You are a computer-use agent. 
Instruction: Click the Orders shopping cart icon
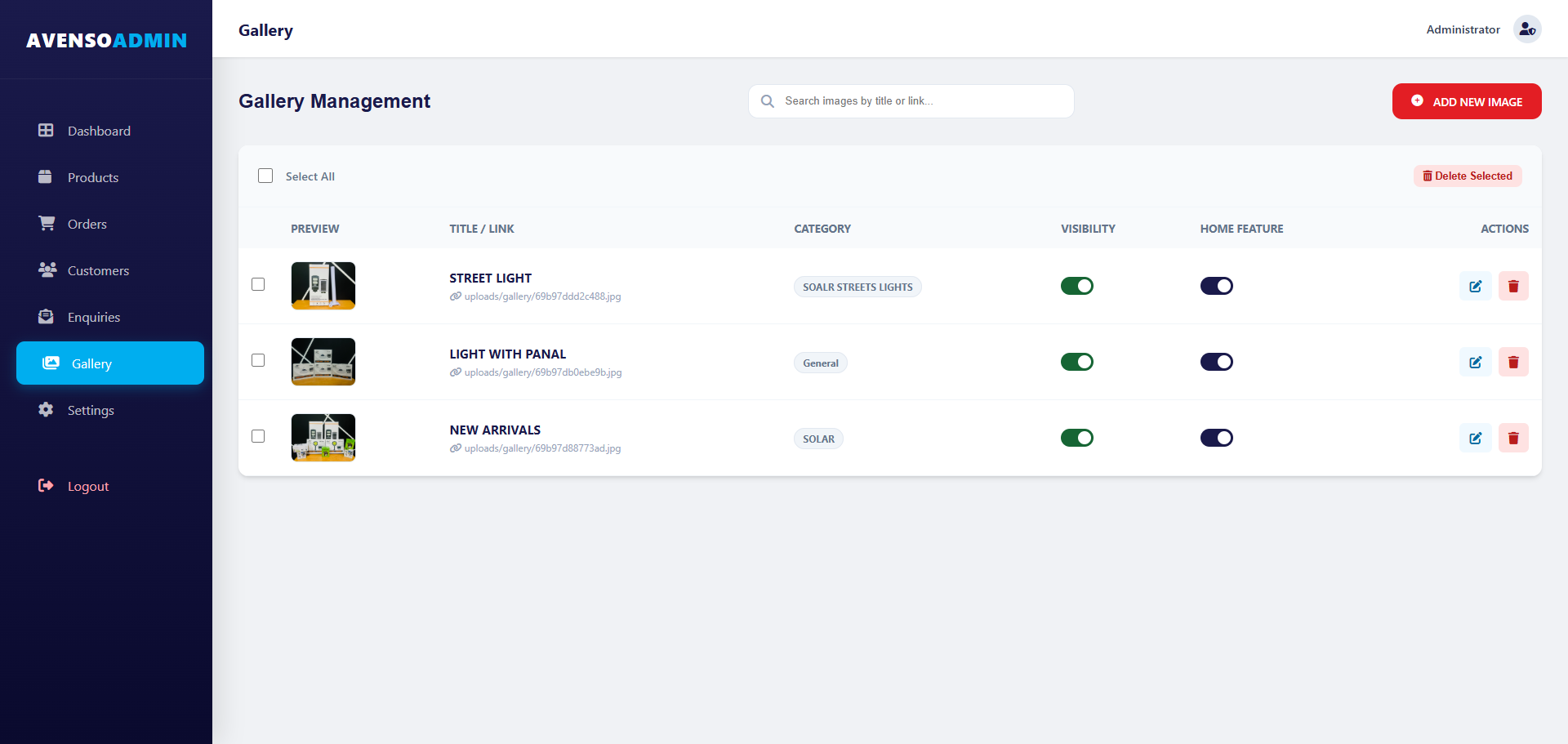[x=47, y=224]
